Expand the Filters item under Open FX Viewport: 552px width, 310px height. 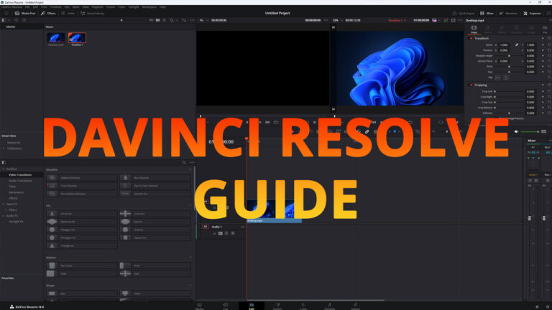click(x=6, y=210)
